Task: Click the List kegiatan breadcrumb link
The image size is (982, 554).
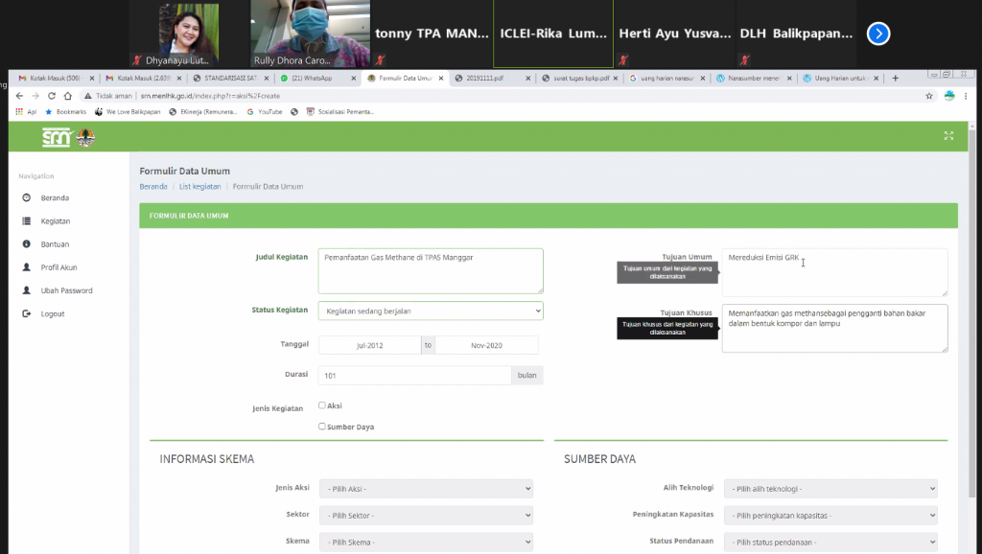Action: (199, 186)
